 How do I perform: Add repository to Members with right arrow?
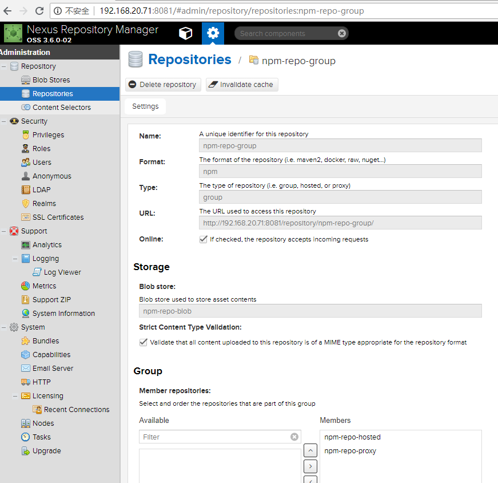pyautogui.click(x=310, y=466)
